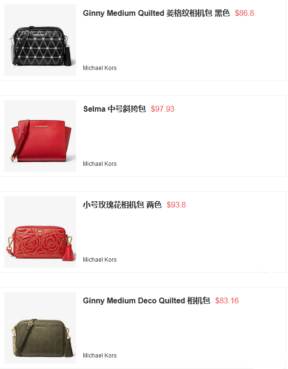Viewport: 288px width, 369px height.
Task: Open the 小号玫瑰花相机包 两色 product title
Action: point(122,205)
